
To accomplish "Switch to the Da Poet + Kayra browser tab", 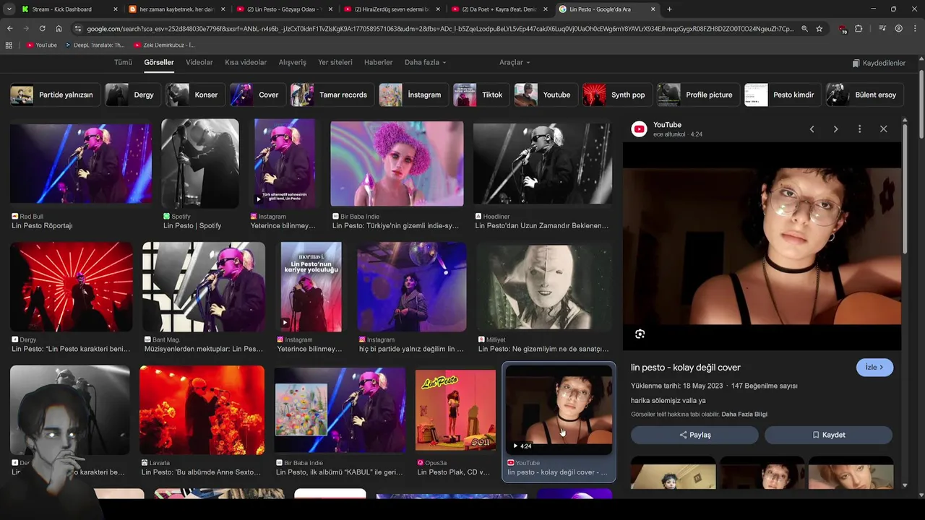I will click(x=499, y=9).
